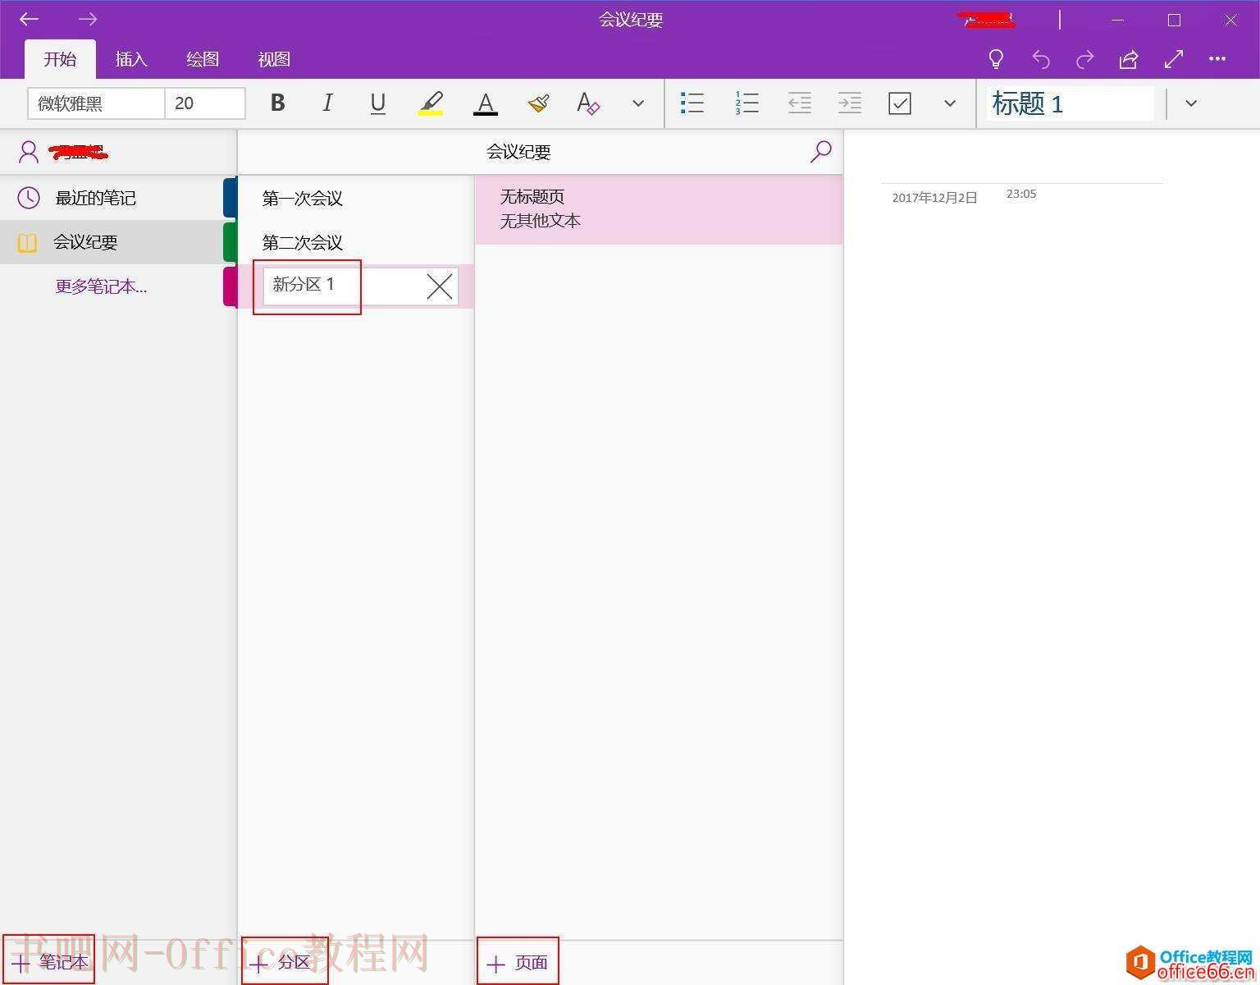Expand more font formatting options chevron
1260x985 pixels.
(638, 103)
